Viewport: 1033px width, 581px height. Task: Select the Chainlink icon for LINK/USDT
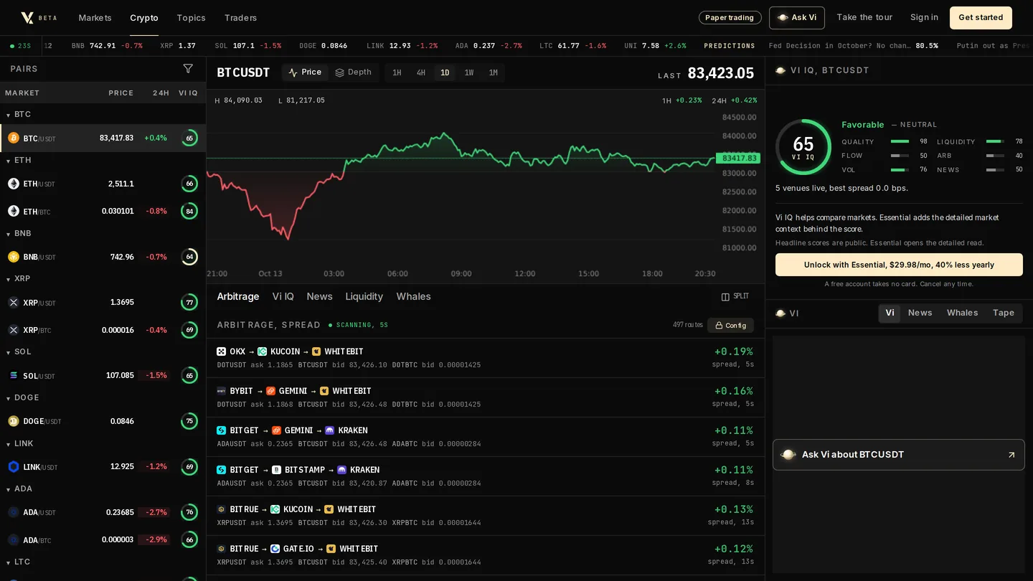click(x=13, y=467)
